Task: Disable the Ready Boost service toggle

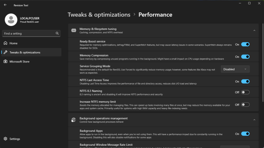Action: click(245, 44)
